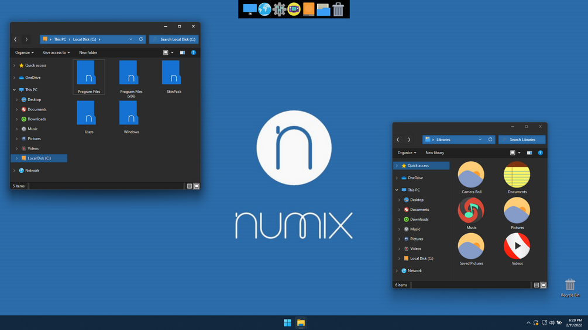The image size is (588, 330).
Task: Click the New library button
Action: click(435, 152)
